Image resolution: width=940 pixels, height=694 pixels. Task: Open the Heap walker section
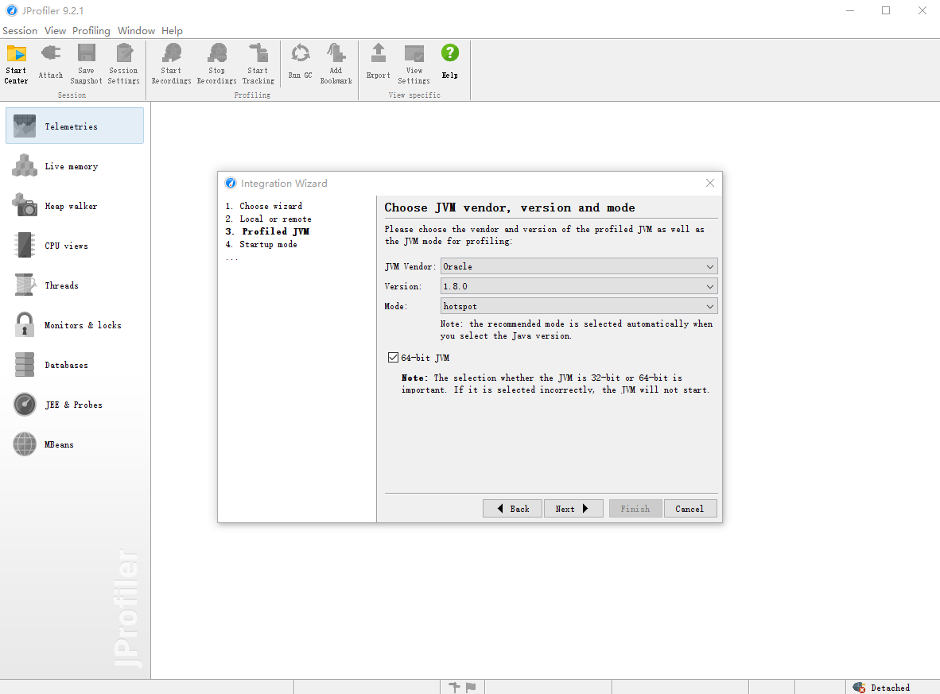tap(75, 206)
